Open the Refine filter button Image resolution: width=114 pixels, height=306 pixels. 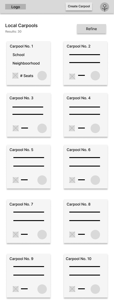tap(92, 29)
